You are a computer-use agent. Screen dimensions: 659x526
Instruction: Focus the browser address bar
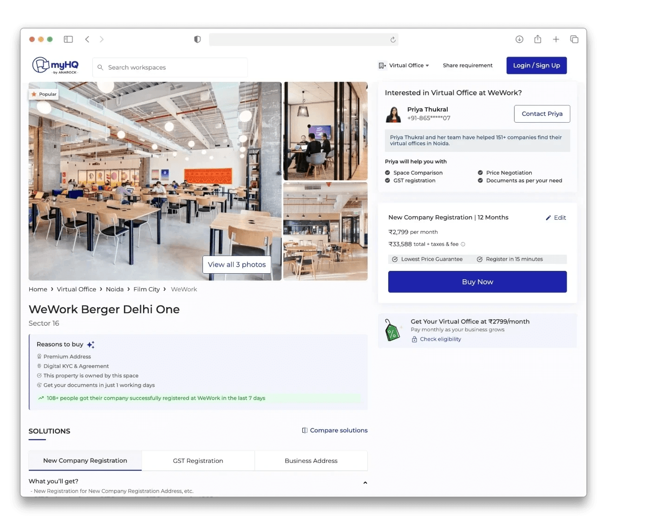pyautogui.click(x=303, y=39)
